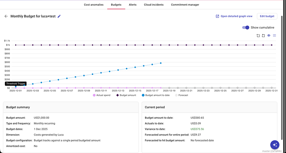Click the pencil icon to rename the budget
The width and height of the screenshot is (286, 153).
pyautogui.click(x=59, y=16)
